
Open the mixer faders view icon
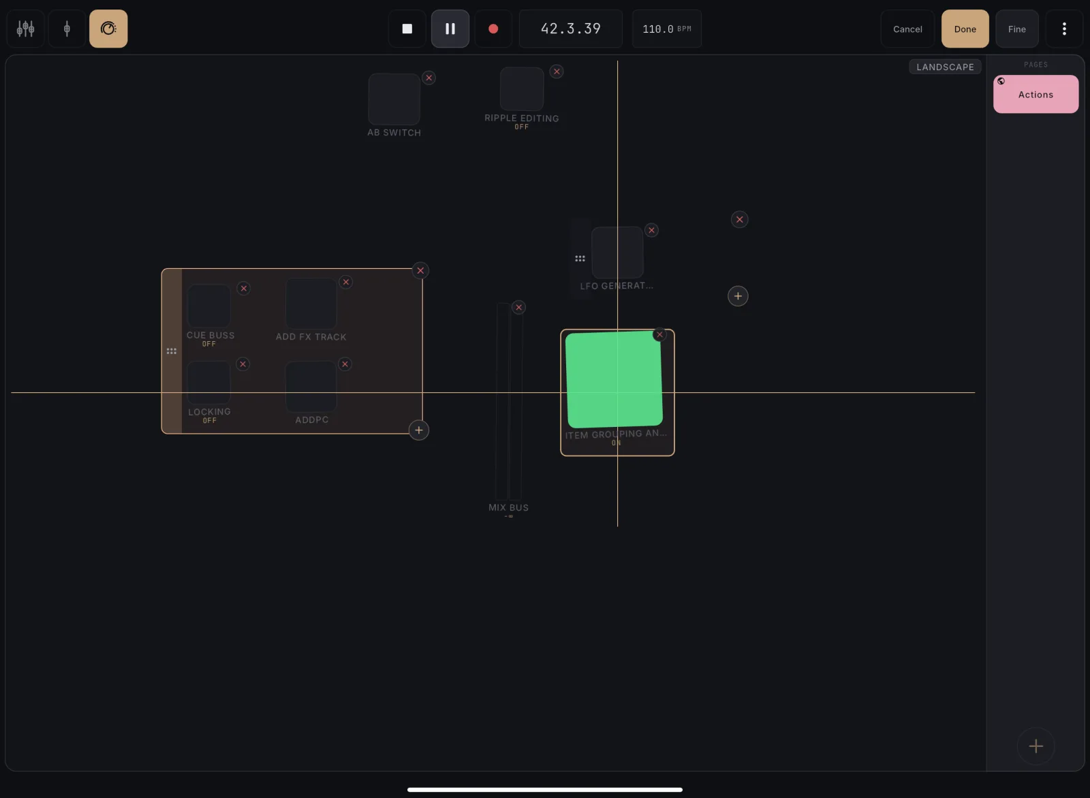pyautogui.click(x=25, y=29)
